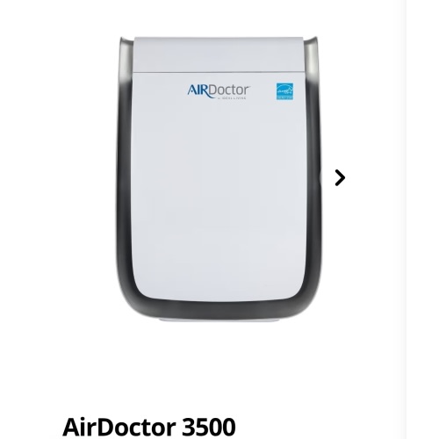Open the AirDoctor 3500 product title

point(149,427)
